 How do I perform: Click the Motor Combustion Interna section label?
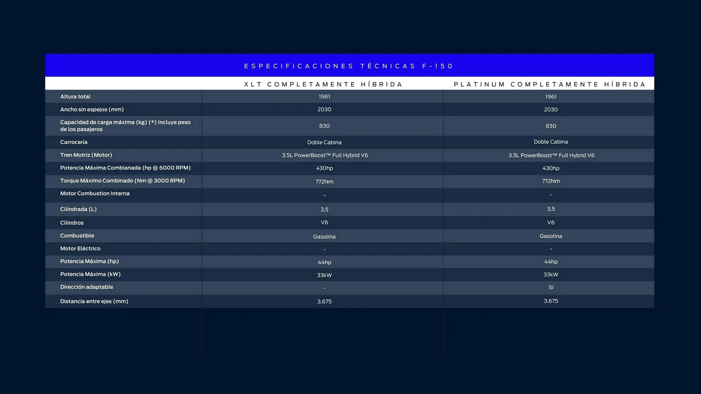(x=95, y=193)
